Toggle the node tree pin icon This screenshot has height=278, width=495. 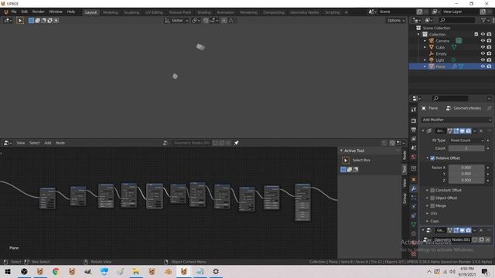[x=237, y=143]
